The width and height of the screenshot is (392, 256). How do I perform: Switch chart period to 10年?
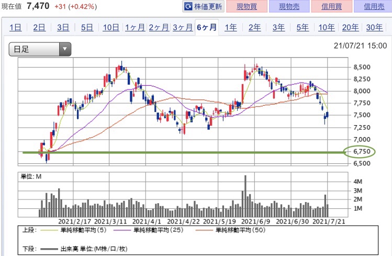(x=327, y=27)
